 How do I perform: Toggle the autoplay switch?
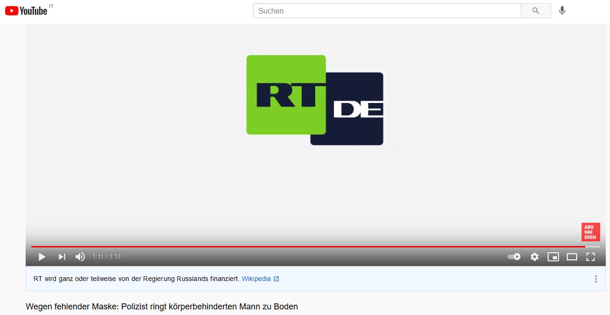point(514,257)
